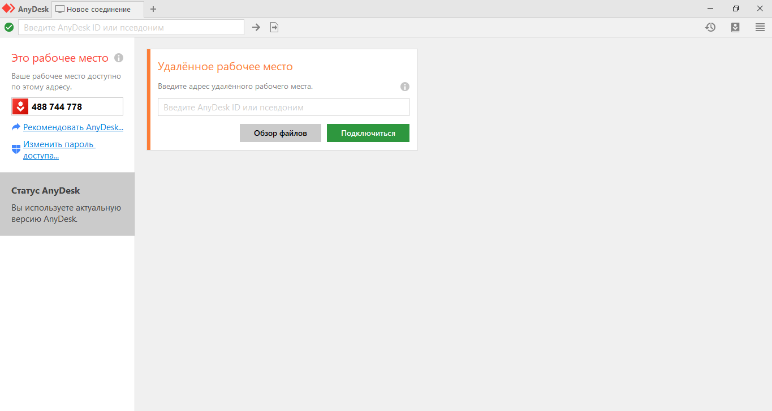The image size is (772, 411).
Task: Close the AnyDesk window
Action: (x=760, y=8)
